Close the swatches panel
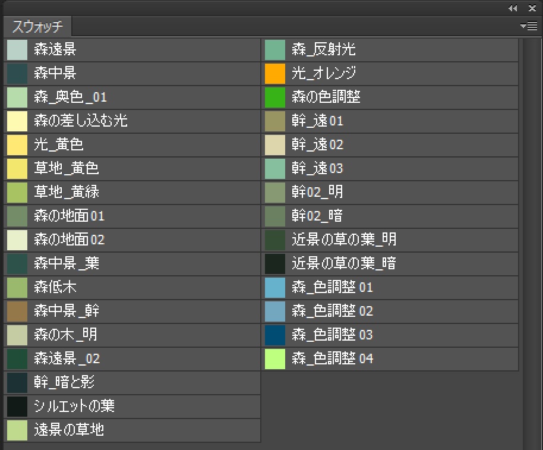Image resolution: width=543 pixels, height=450 pixels. (532, 8)
